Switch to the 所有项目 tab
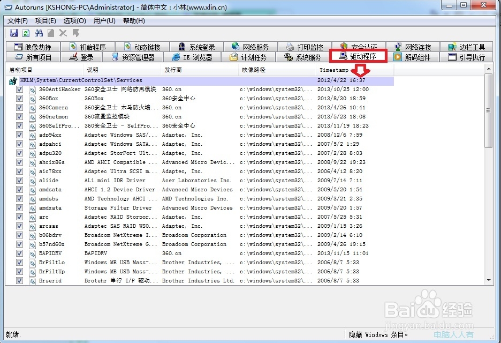 pos(35,57)
